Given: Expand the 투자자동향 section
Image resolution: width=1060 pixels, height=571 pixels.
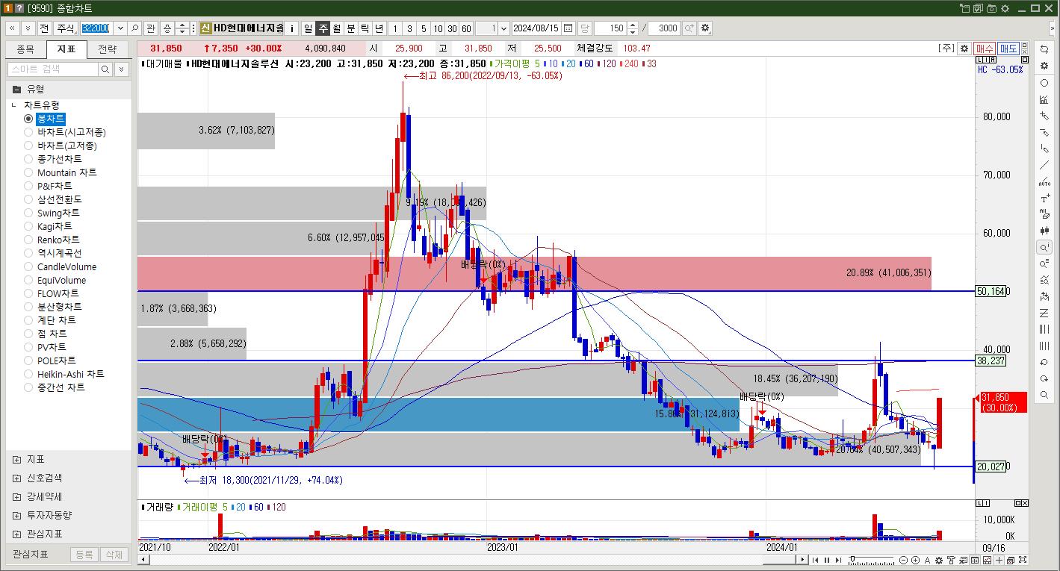Looking at the screenshot, I should 16,515.
